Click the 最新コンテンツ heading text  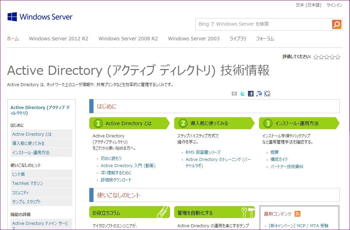point(277,214)
